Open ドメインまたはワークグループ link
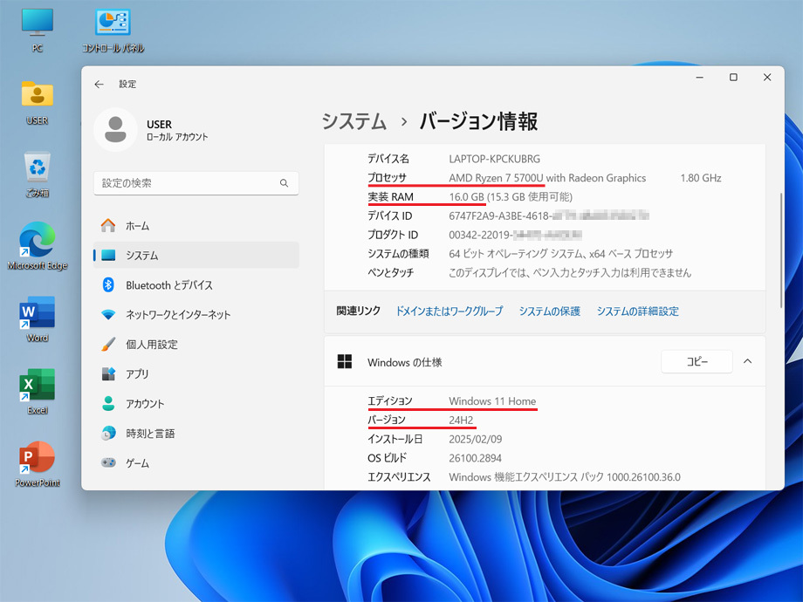 (450, 311)
